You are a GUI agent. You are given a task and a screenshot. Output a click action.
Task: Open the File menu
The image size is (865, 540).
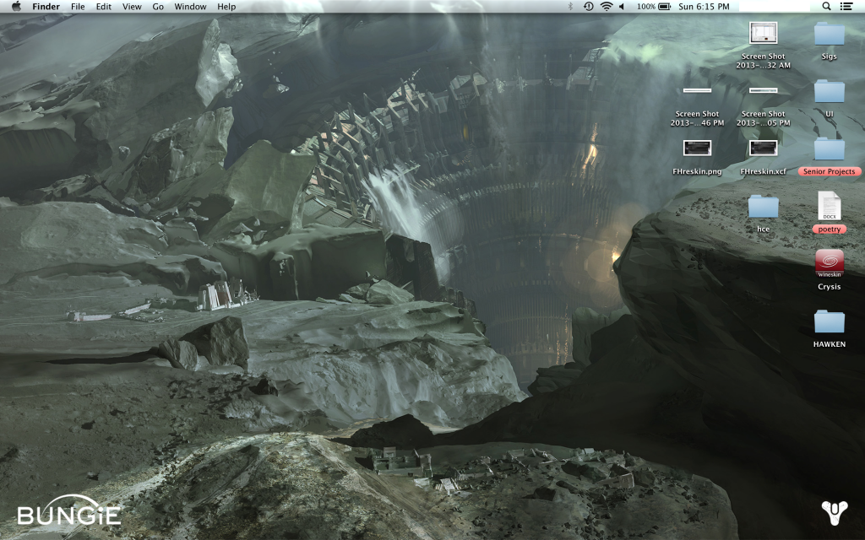pyautogui.click(x=78, y=7)
